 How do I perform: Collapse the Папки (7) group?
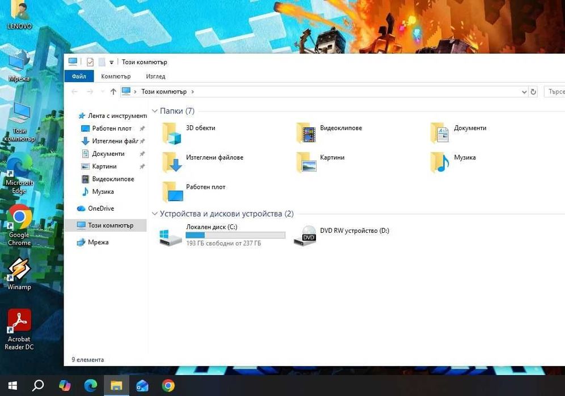coord(155,111)
